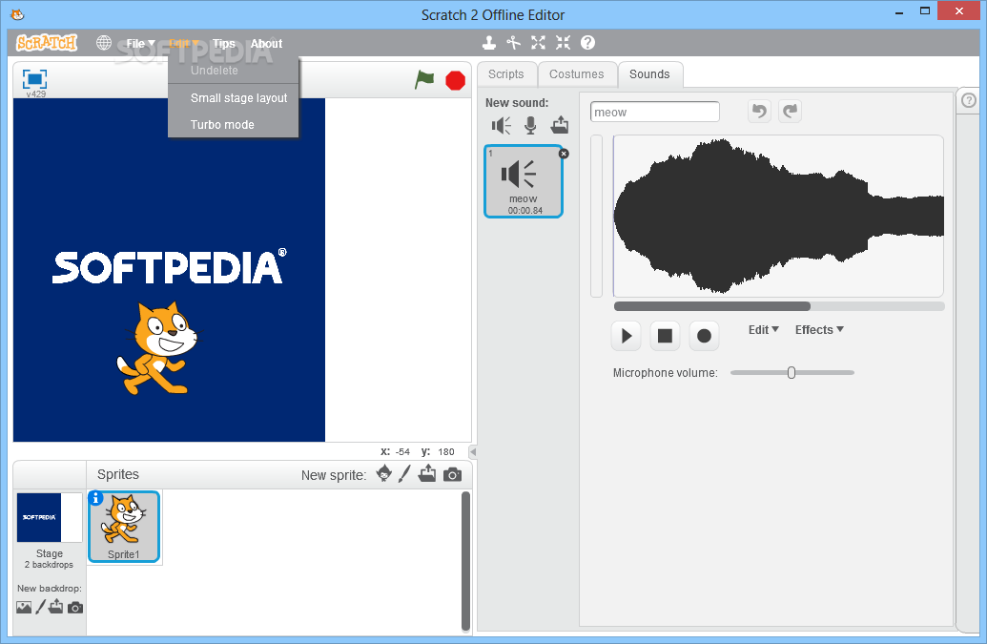This screenshot has height=644, width=987.
Task: Stop sound playback
Action: coord(665,336)
